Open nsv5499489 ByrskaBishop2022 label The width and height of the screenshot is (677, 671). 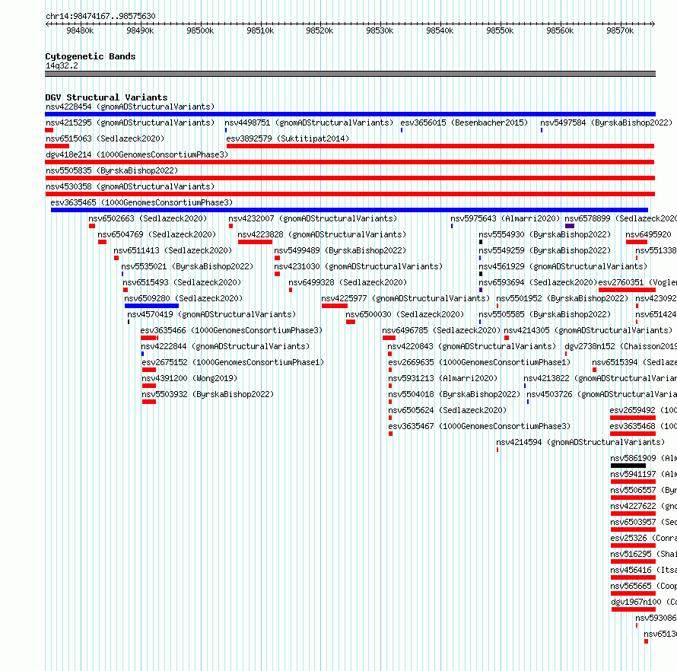(340, 250)
